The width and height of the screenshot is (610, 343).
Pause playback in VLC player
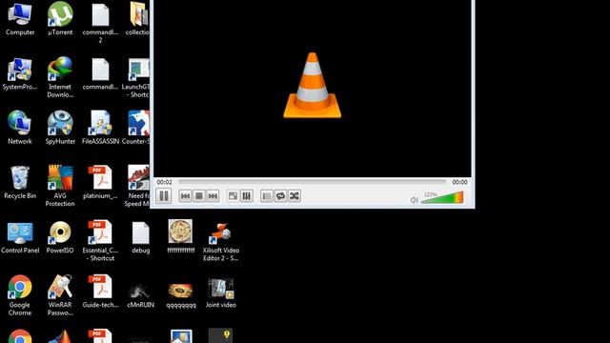[x=164, y=195]
